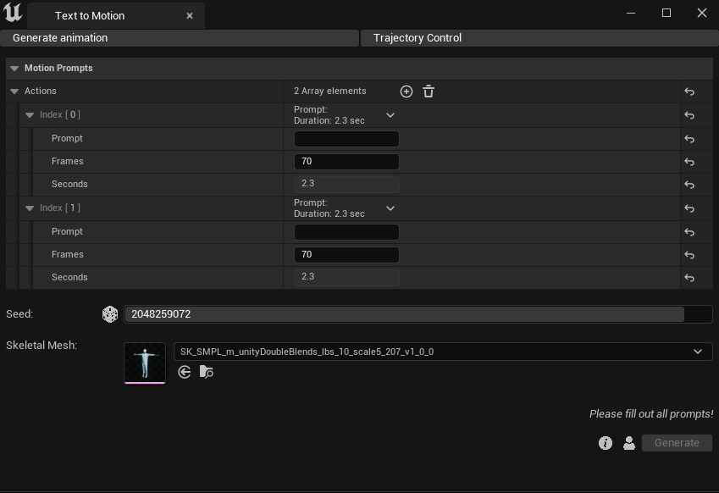The width and height of the screenshot is (719, 493).
Task: Reset Index [0] Frames value to default
Action: tap(689, 162)
